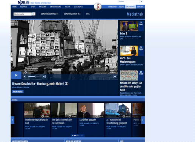This screenshot has height=142, width=195.
Task: Open the GESCHICHTE menu item
Action: [78, 7]
